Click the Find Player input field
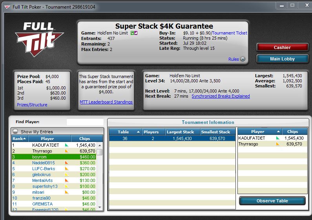The width and height of the screenshot is (312, 220). coord(85,122)
